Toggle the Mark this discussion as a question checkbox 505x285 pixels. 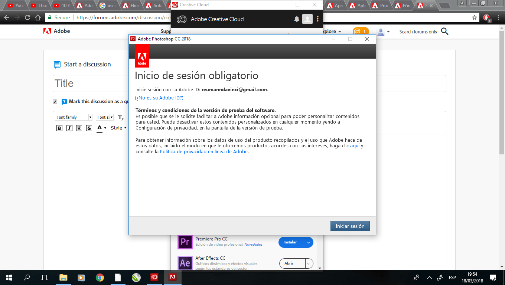coord(55,102)
